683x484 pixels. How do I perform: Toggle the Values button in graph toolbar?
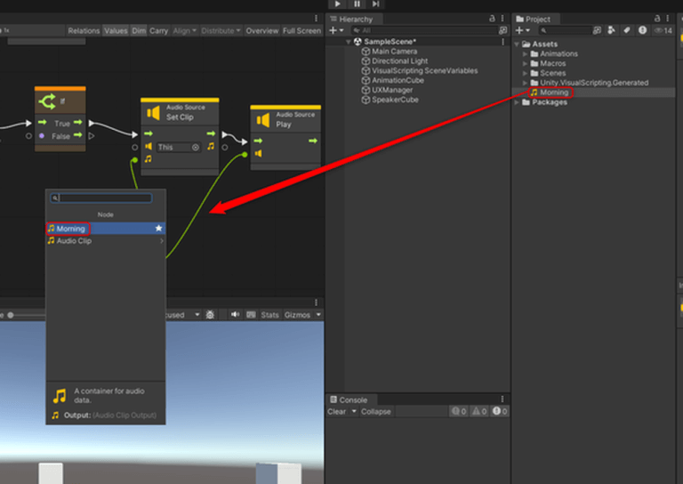point(116,30)
